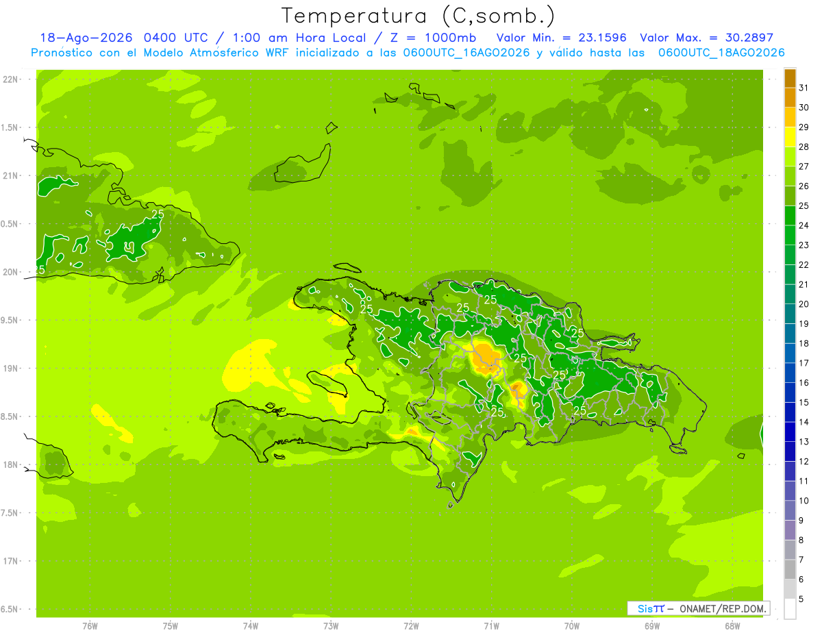The image size is (822, 635).
Task: Click the Valor Min. = 23.1596 text
Action: (561, 38)
